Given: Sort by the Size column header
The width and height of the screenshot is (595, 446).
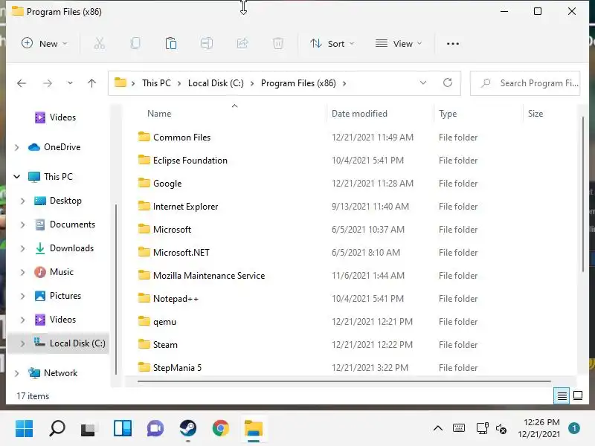Looking at the screenshot, I should point(535,114).
